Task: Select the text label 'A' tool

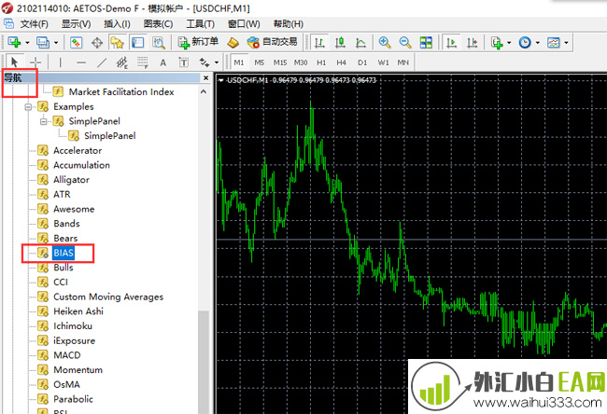Action: [162, 62]
